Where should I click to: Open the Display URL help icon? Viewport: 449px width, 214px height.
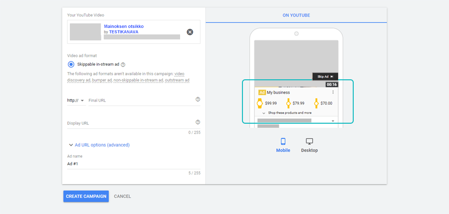(x=198, y=122)
